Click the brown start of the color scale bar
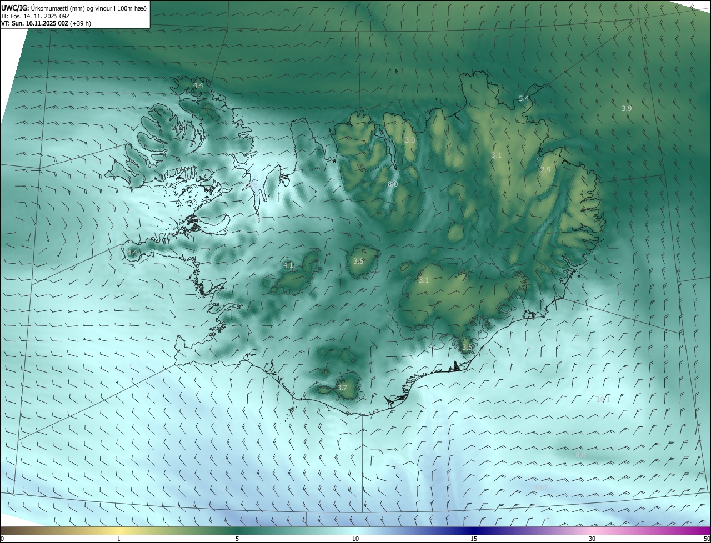The width and height of the screenshot is (711, 543). tap(6, 530)
